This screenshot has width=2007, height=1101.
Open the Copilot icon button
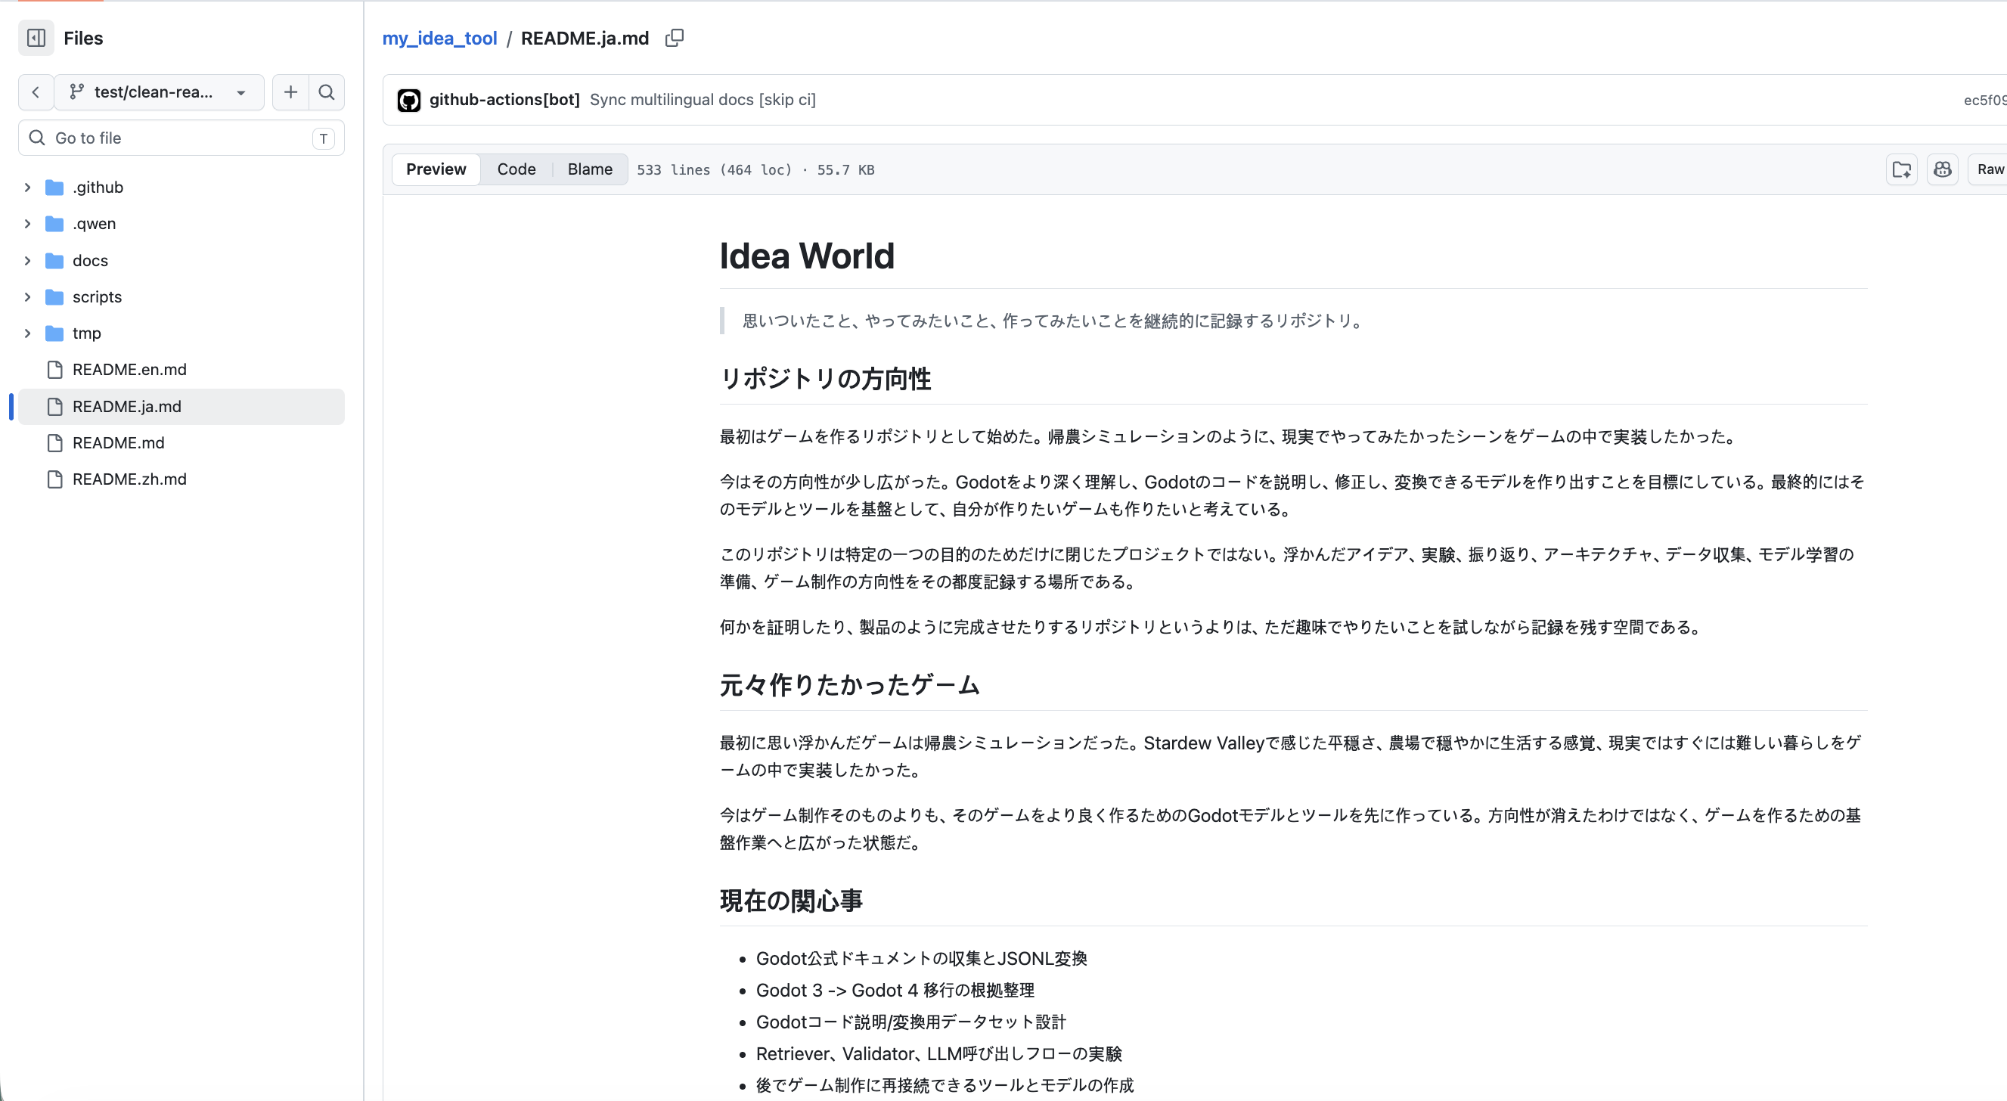coord(1942,169)
